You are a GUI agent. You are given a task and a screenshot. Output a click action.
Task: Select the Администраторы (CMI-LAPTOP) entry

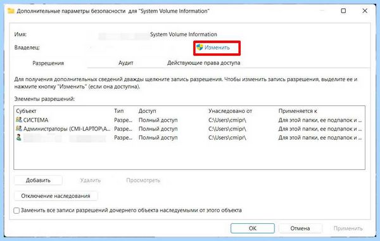[189, 129]
